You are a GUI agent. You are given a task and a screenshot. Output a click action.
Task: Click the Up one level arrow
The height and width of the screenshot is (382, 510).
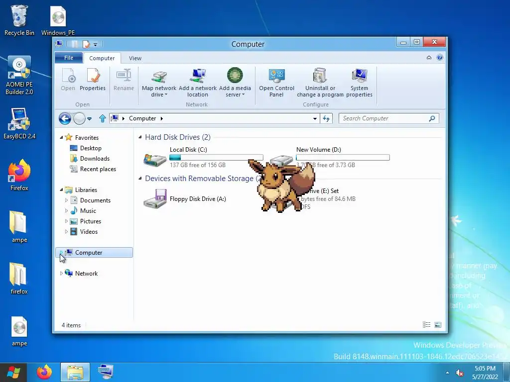click(x=103, y=118)
